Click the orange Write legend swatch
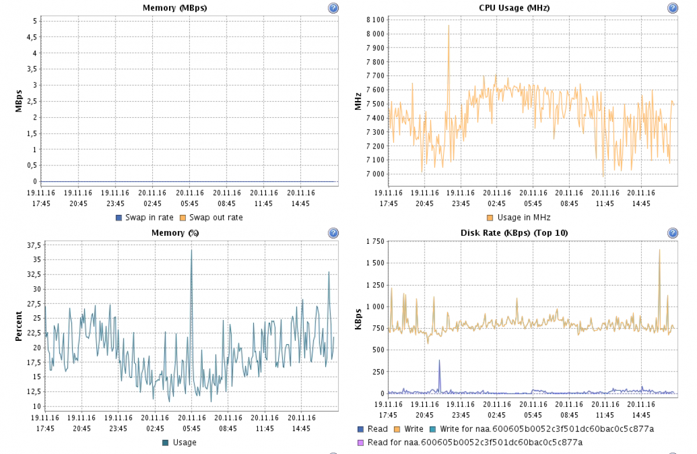The height and width of the screenshot is (454, 697). pyautogui.click(x=397, y=429)
